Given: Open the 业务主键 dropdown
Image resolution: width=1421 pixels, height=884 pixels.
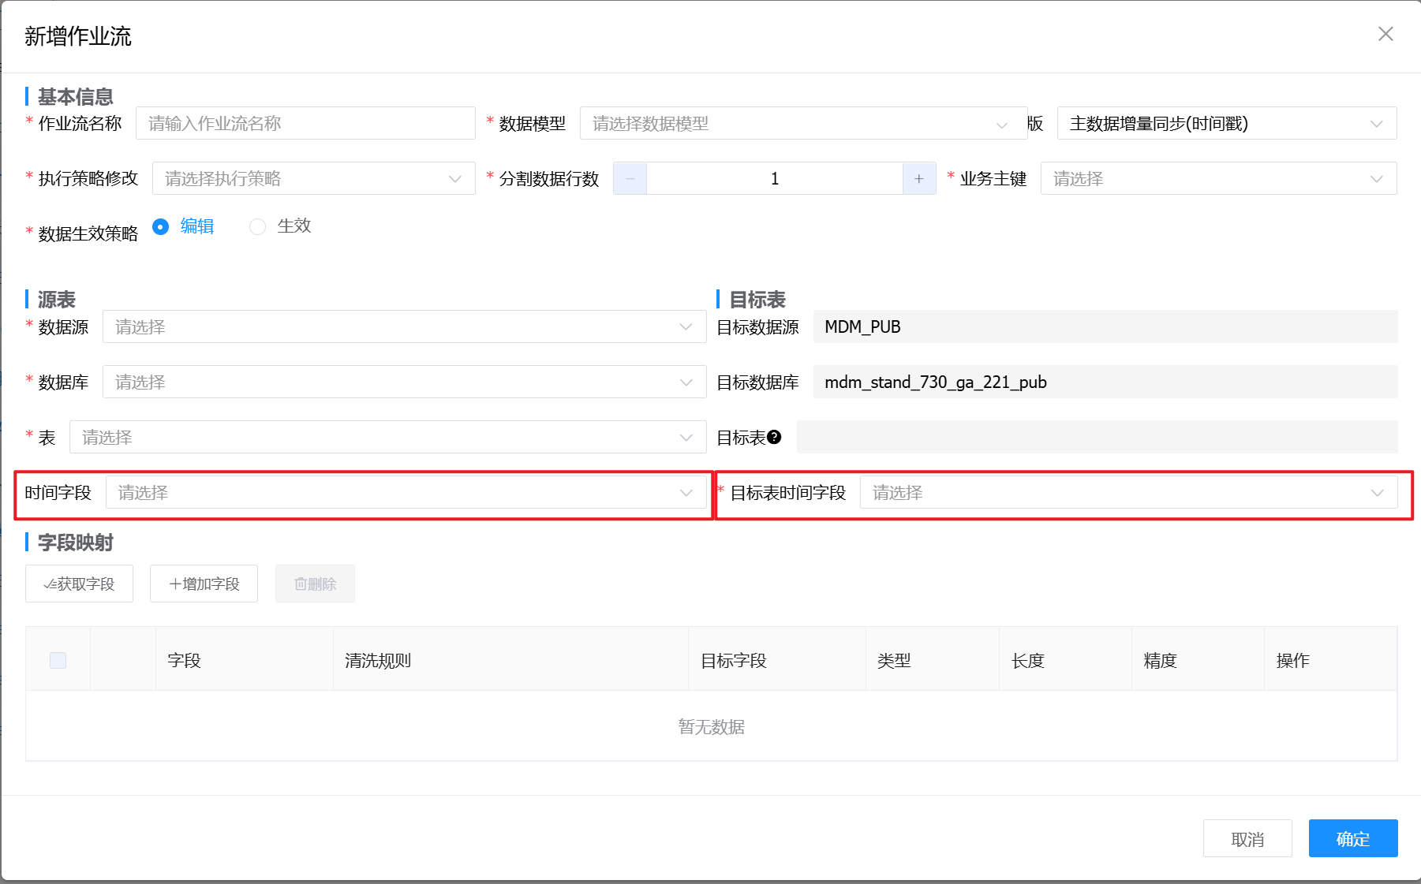Looking at the screenshot, I should pyautogui.click(x=1217, y=179).
